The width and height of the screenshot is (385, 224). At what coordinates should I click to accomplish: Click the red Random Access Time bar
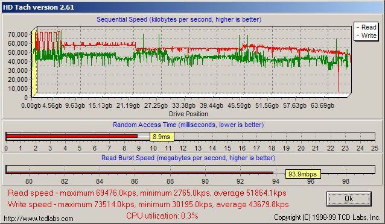click(72, 136)
